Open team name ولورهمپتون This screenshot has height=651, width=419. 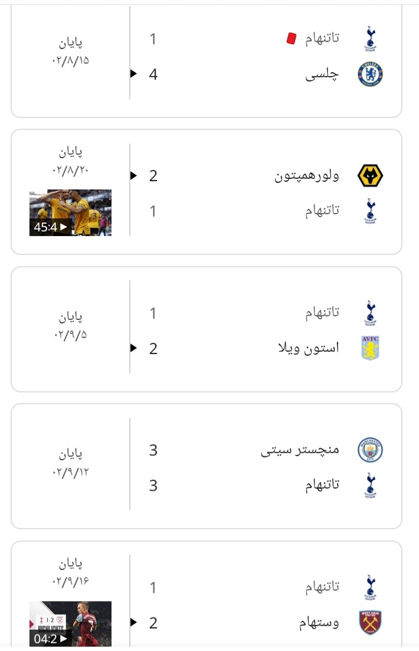pos(306,176)
